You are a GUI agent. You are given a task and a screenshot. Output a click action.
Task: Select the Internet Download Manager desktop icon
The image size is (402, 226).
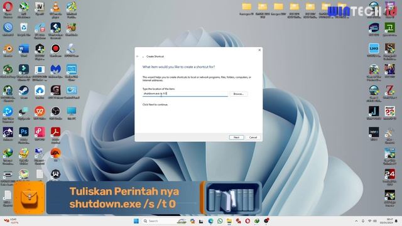pos(8,156)
